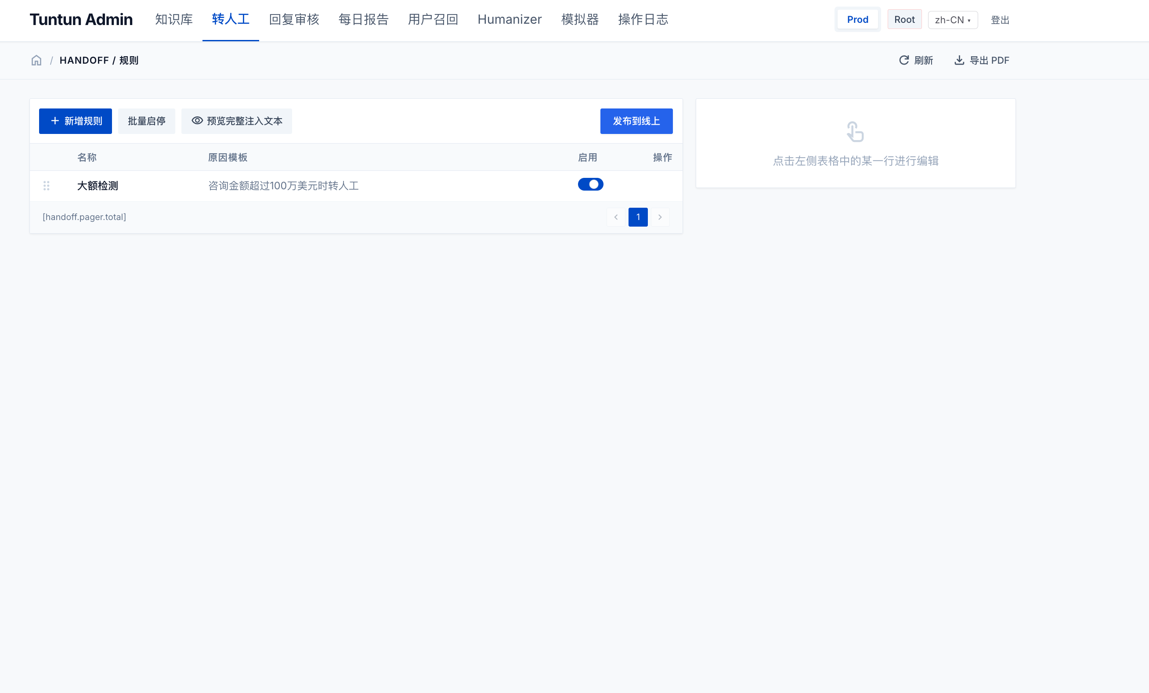
Task: Open the 每日报告 tab
Action: (x=364, y=20)
